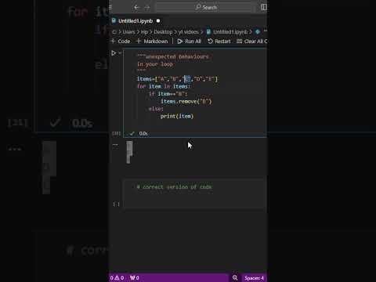This screenshot has height=282, width=376.
Task: Click into the items list code line
Action: 177,79
